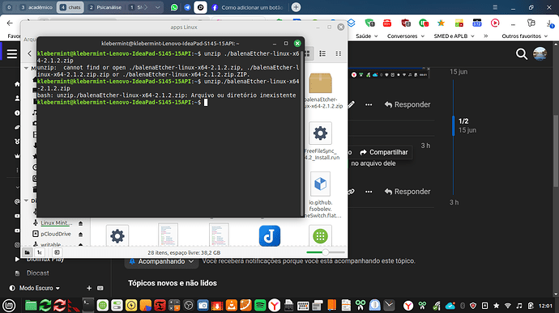Image resolution: width=559 pixels, height=313 pixels.
Task: Click the Compartilhar button
Action: [x=384, y=152]
